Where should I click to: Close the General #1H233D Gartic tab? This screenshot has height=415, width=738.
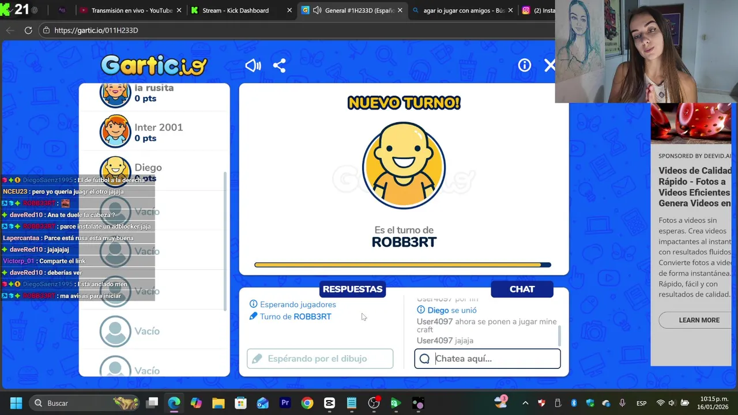(400, 10)
